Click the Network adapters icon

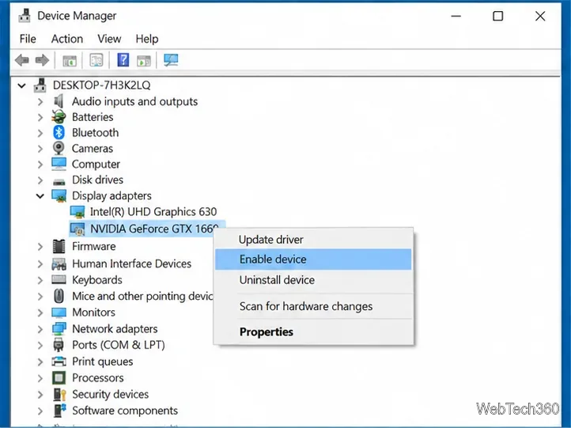coord(59,328)
